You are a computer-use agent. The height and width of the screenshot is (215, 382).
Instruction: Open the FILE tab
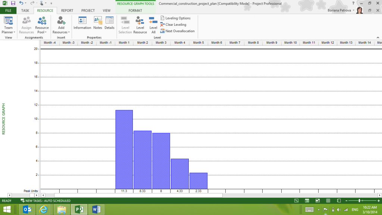pyautogui.click(x=8, y=10)
